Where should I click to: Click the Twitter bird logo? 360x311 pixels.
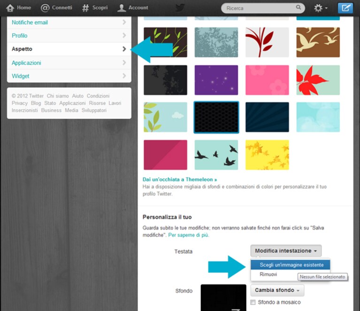[180, 8]
